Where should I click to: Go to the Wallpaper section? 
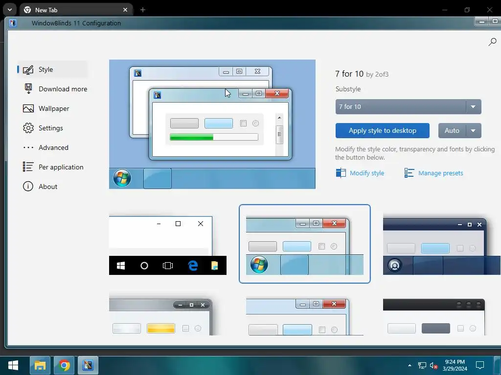[x=52, y=108]
